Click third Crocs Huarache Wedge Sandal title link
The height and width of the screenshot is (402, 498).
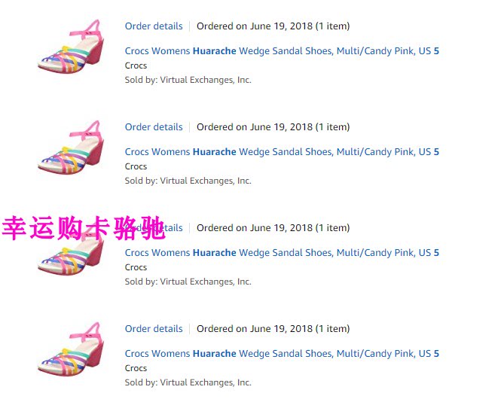point(282,253)
